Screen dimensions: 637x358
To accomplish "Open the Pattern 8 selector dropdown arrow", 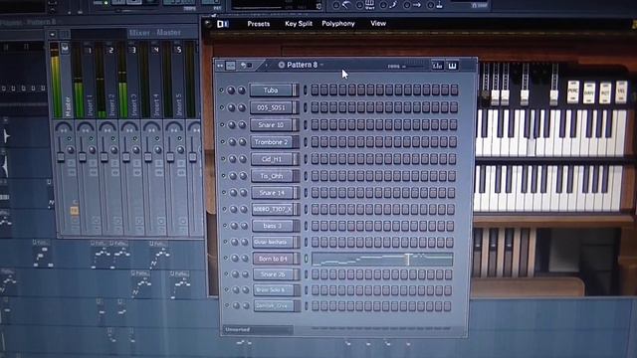I will [321, 65].
